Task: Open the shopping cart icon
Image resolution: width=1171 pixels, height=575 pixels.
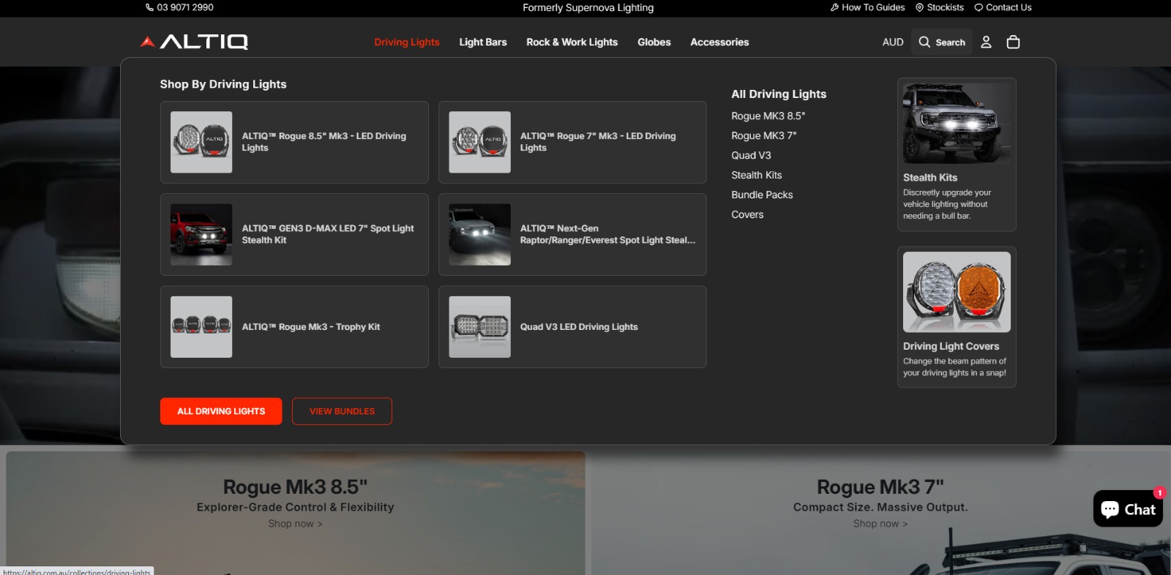Action: coord(1013,42)
